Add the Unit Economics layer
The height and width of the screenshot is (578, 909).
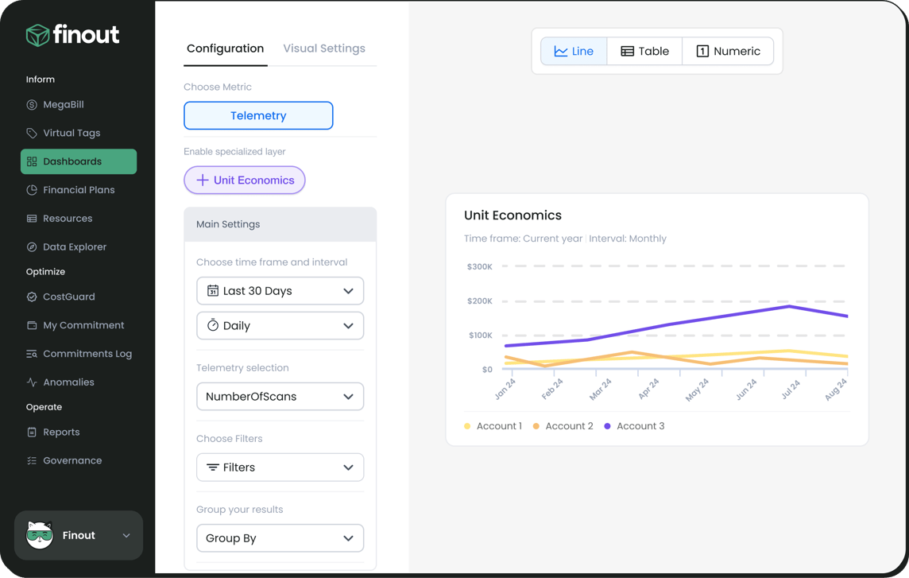pos(245,180)
